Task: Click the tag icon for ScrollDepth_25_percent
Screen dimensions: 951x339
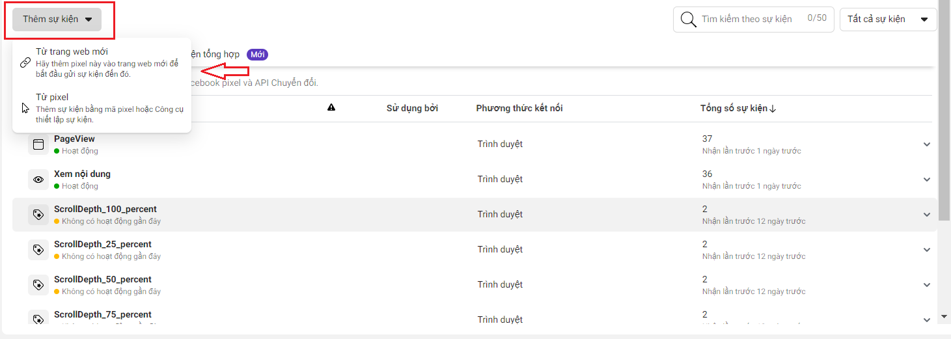Action: [x=38, y=250]
